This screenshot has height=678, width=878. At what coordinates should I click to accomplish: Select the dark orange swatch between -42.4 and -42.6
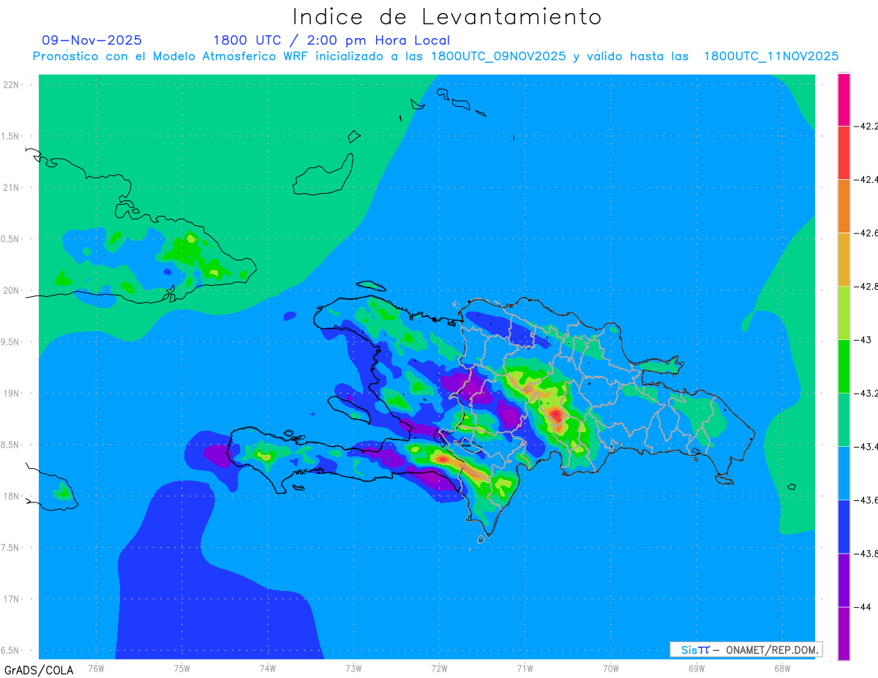click(844, 206)
